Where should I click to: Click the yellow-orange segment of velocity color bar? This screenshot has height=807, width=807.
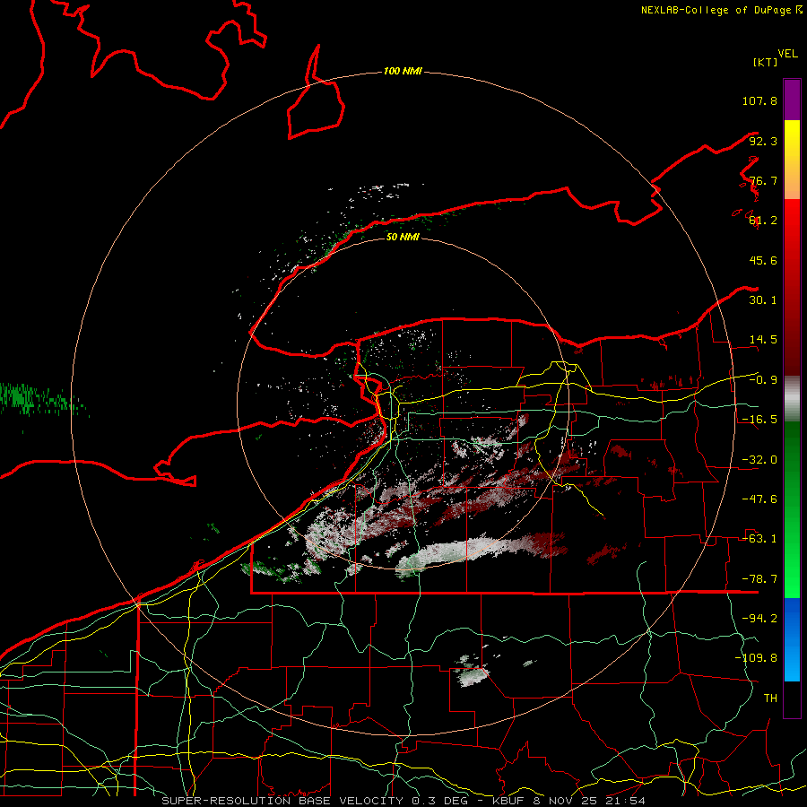click(x=792, y=160)
